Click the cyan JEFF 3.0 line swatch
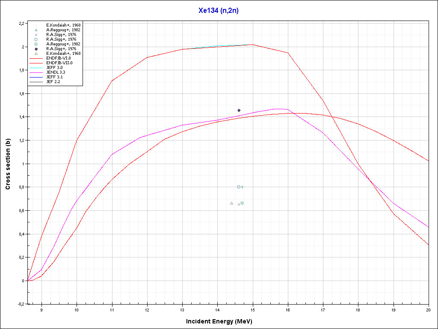 36,68
